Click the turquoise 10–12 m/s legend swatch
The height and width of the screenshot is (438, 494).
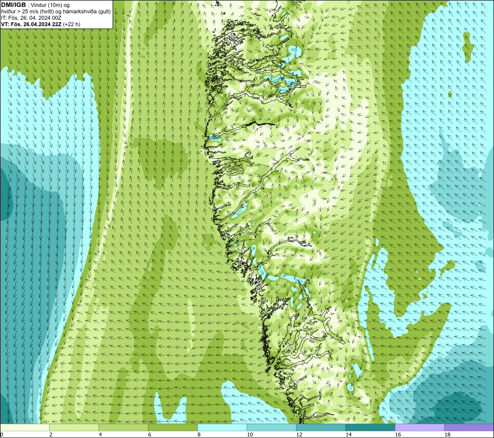272,427
